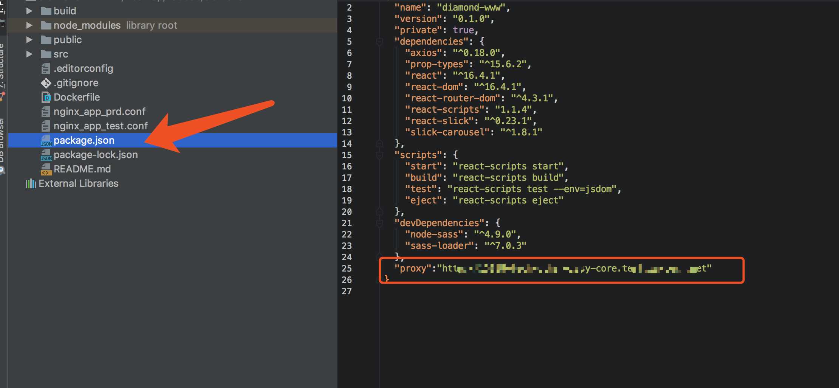Click the package.json JSON icon

pos(46,141)
